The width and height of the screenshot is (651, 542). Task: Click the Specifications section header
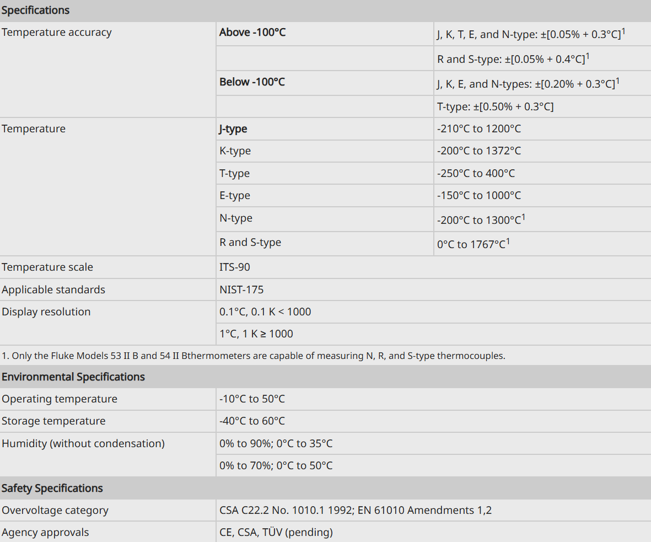tap(35, 10)
